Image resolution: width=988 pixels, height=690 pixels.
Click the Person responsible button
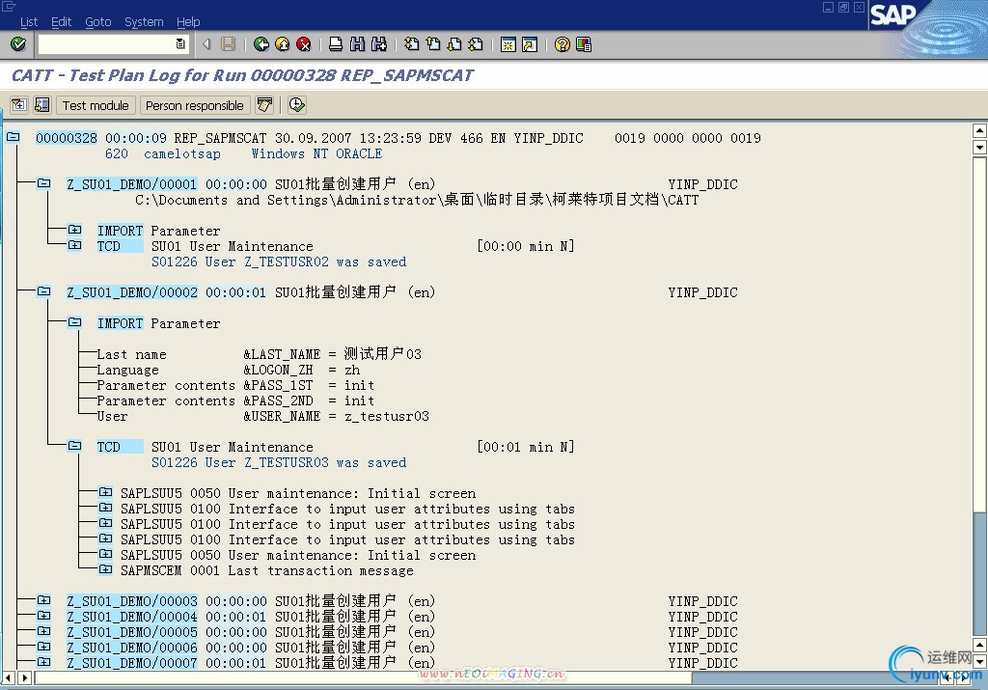(194, 105)
